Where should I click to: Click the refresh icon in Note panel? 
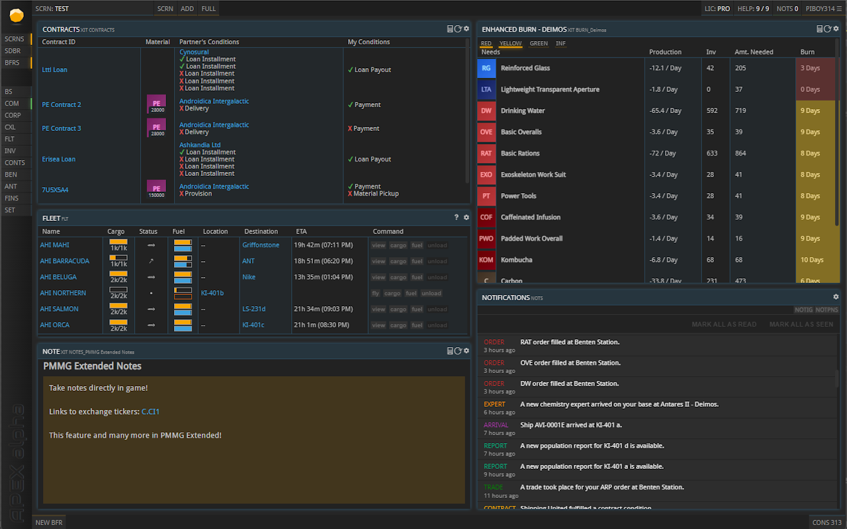(x=458, y=351)
